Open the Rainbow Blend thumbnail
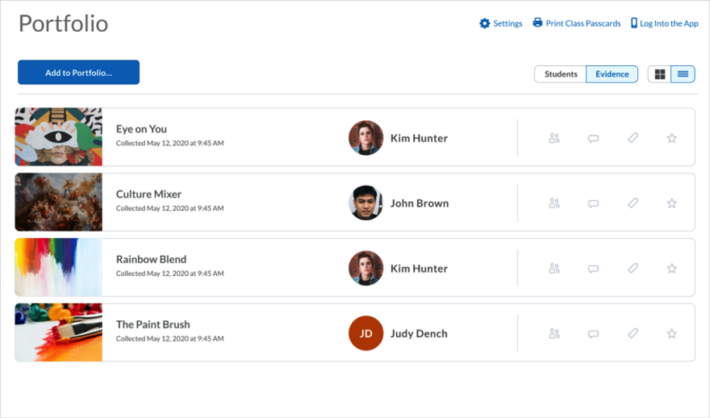The image size is (710, 418). click(x=59, y=268)
